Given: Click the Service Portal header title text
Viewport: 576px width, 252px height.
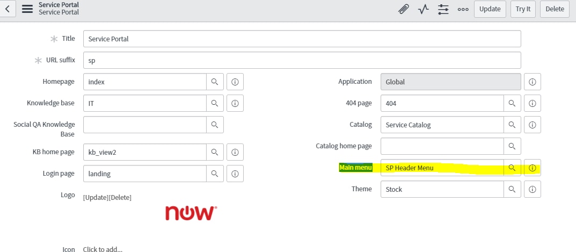Looking at the screenshot, I should [x=59, y=5].
